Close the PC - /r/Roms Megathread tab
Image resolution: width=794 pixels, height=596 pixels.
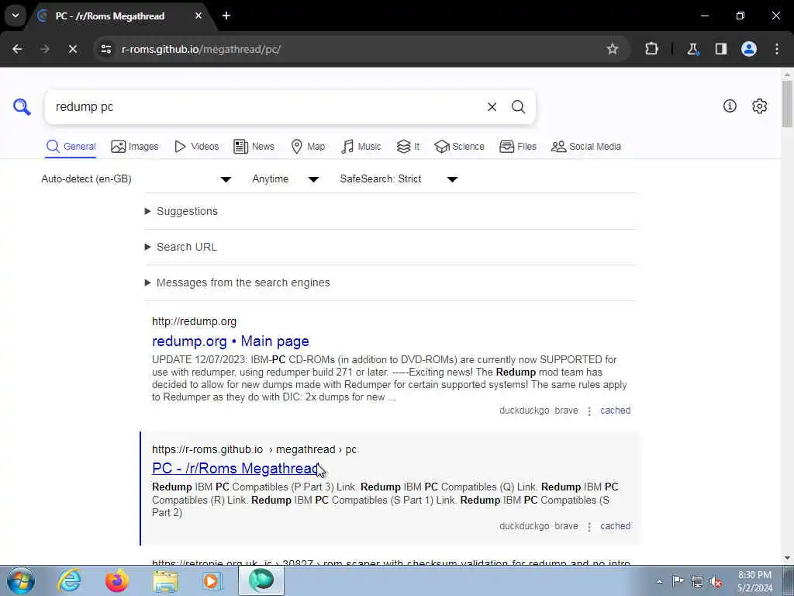pos(198,16)
